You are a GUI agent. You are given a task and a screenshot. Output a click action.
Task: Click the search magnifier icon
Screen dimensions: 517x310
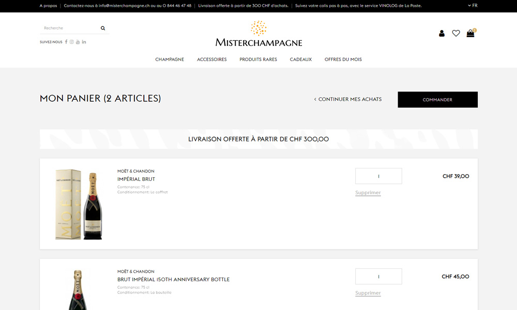[x=103, y=28]
